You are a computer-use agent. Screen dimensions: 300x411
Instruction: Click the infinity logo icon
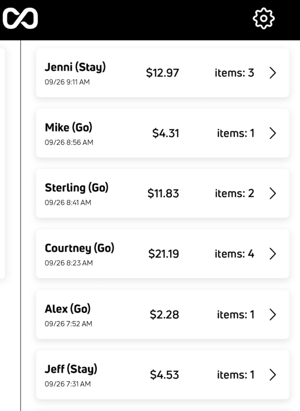click(x=20, y=19)
